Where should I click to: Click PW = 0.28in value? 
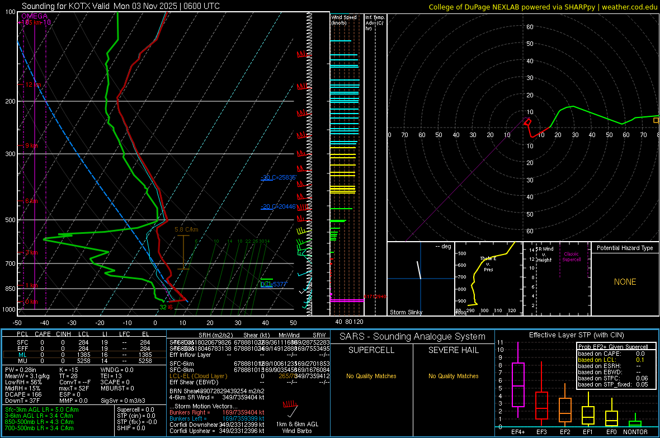tap(21, 370)
